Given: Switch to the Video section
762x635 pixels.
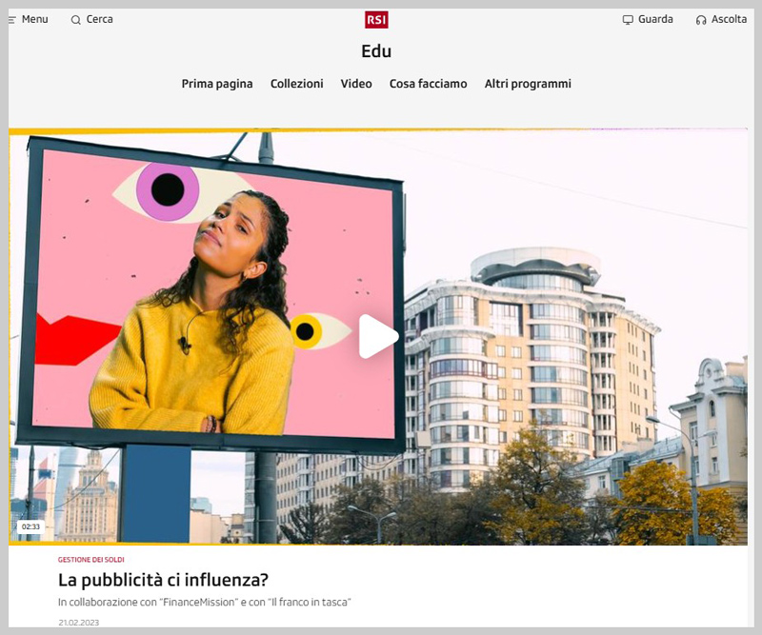Looking at the screenshot, I should (356, 84).
